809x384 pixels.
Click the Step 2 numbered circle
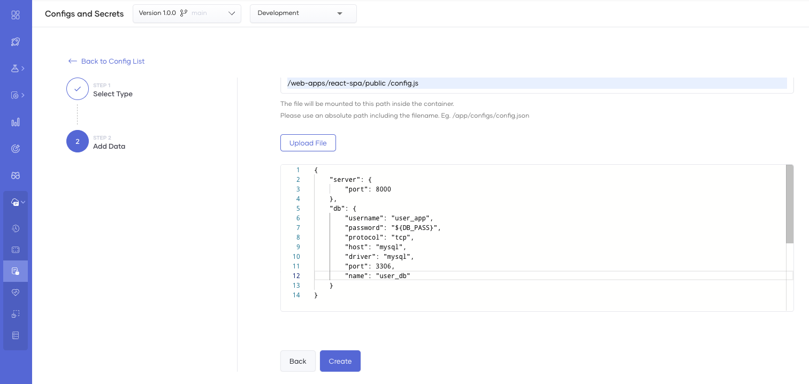[x=78, y=141]
